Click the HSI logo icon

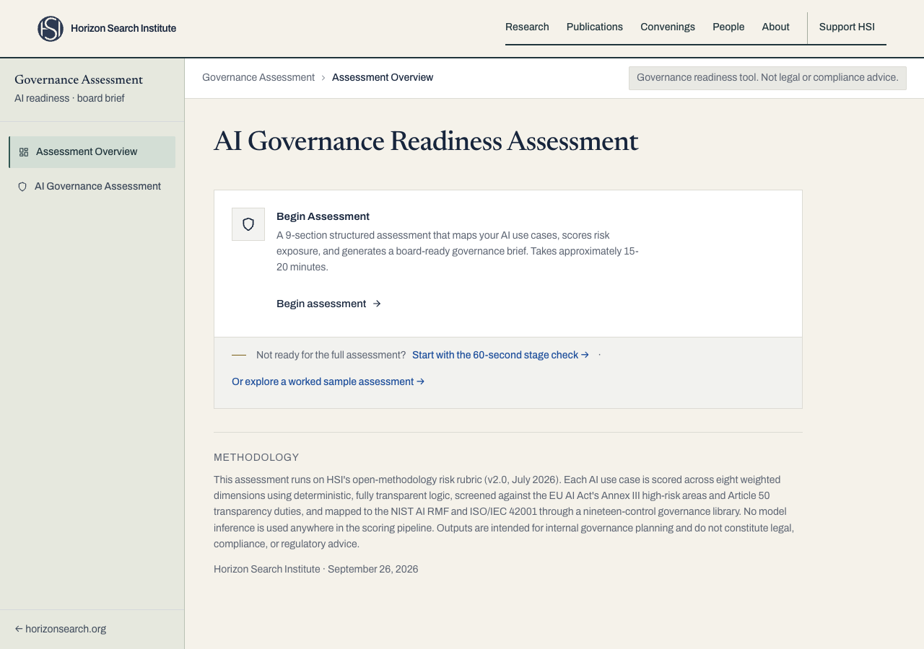point(51,29)
